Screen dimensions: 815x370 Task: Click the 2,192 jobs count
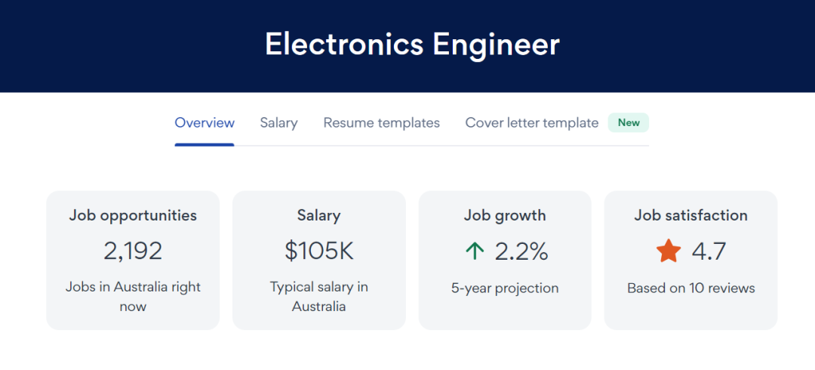(x=133, y=251)
